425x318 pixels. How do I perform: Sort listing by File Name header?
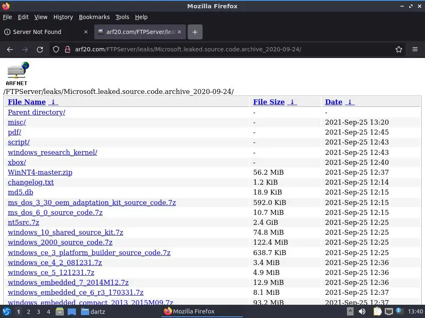click(x=27, y=102)
